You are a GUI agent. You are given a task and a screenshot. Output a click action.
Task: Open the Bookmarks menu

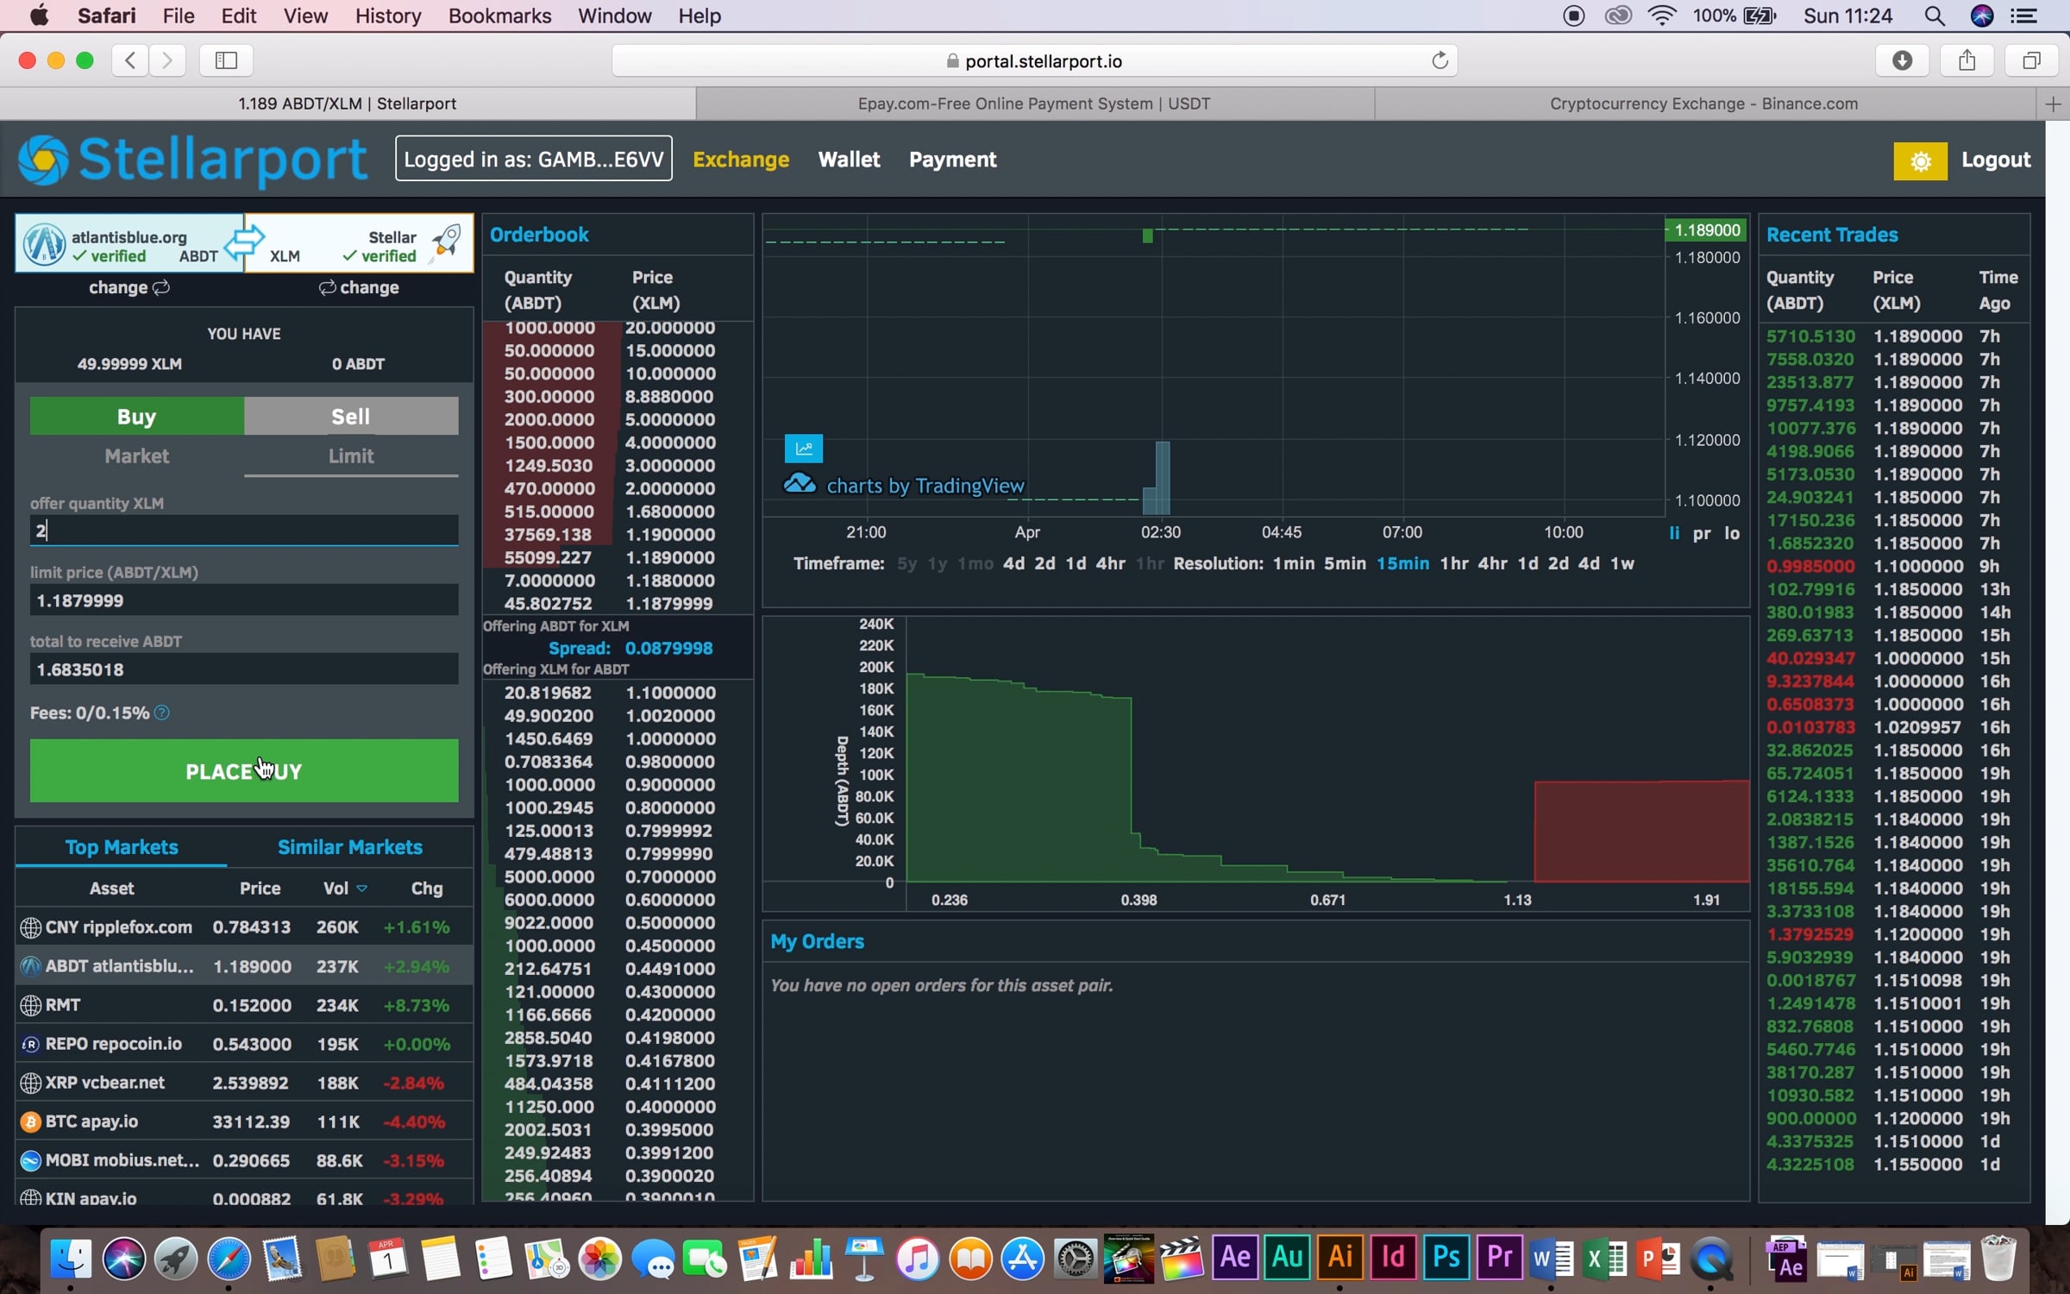(499, 16)
